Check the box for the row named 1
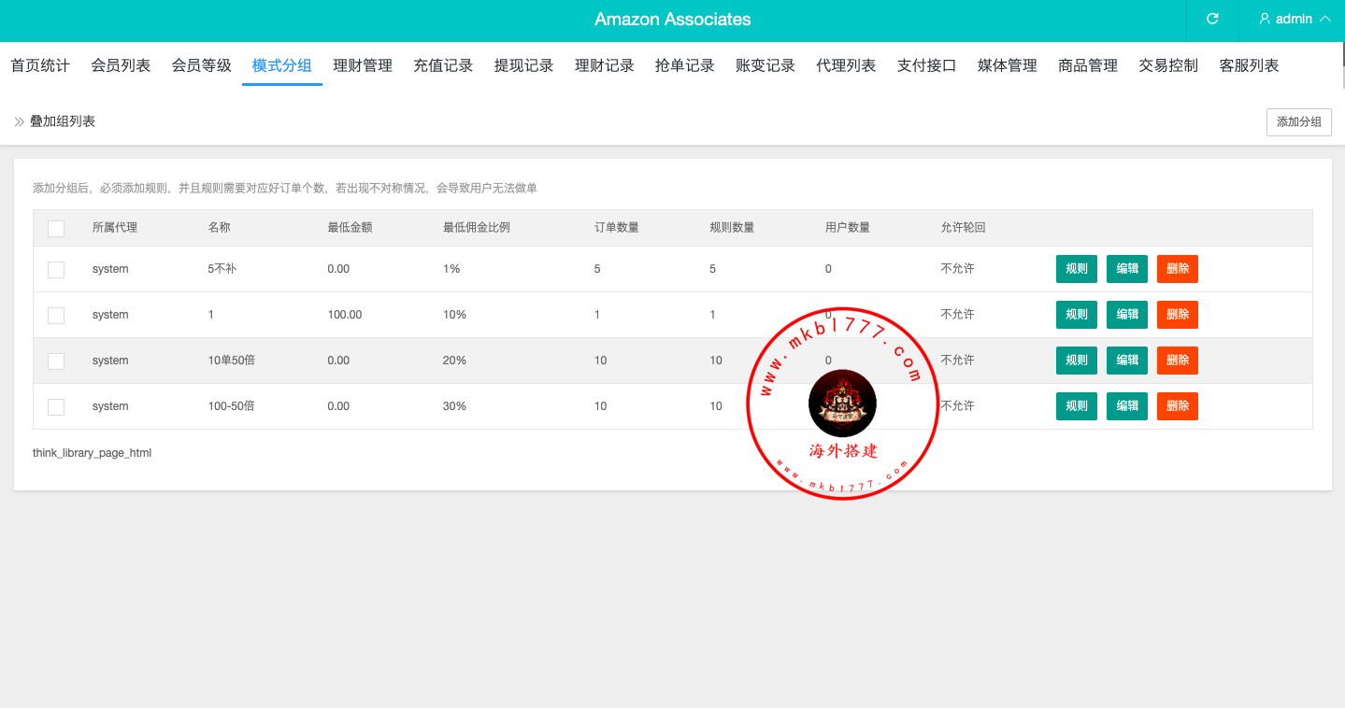 [56, 315]
